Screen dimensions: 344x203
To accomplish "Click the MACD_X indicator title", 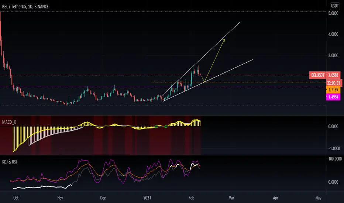I will (x=9, y=122).
